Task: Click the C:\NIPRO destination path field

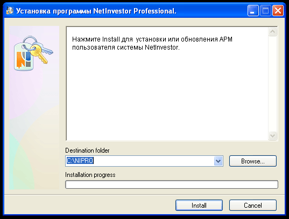Action: coord(140,161)
